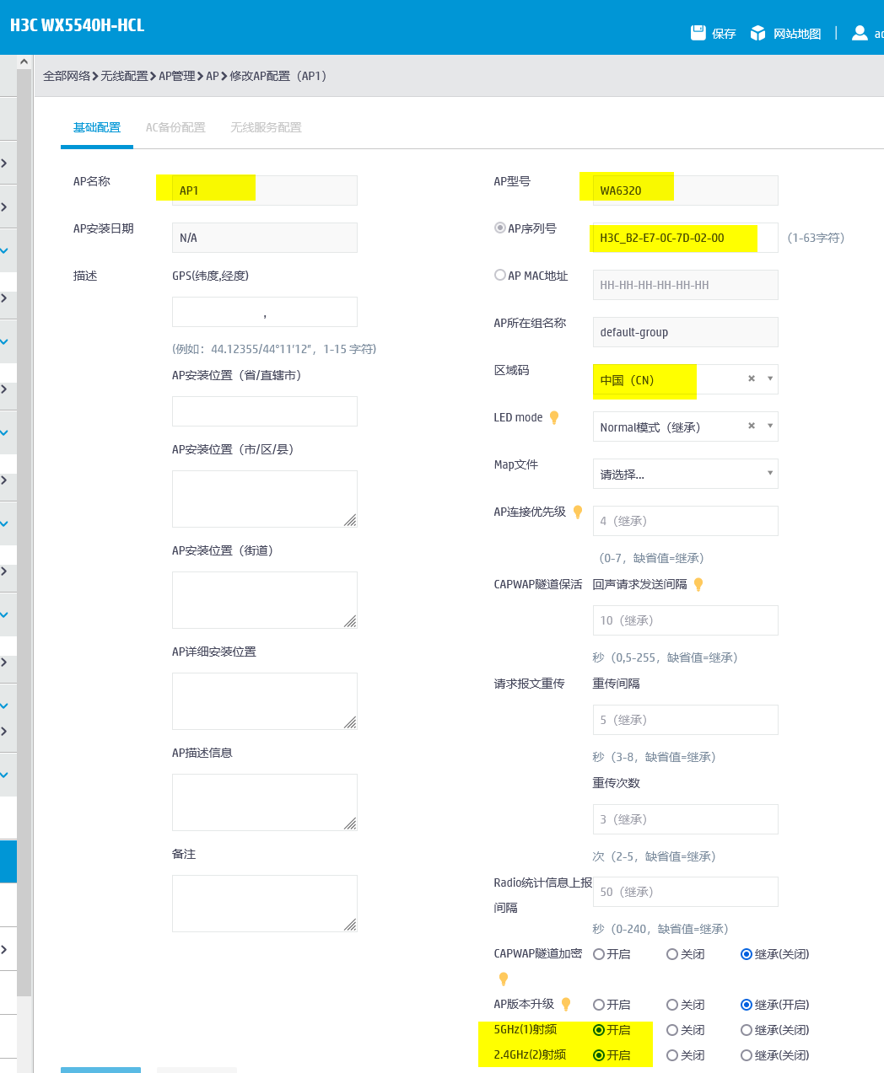
Task: Click the AP安装位置（市/区/县）text area
Action: point(265,499)
